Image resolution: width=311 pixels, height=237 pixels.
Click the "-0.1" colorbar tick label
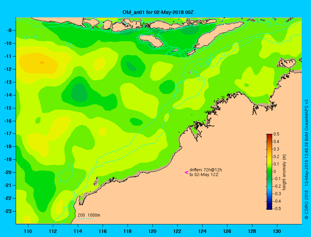coord(277,179)
